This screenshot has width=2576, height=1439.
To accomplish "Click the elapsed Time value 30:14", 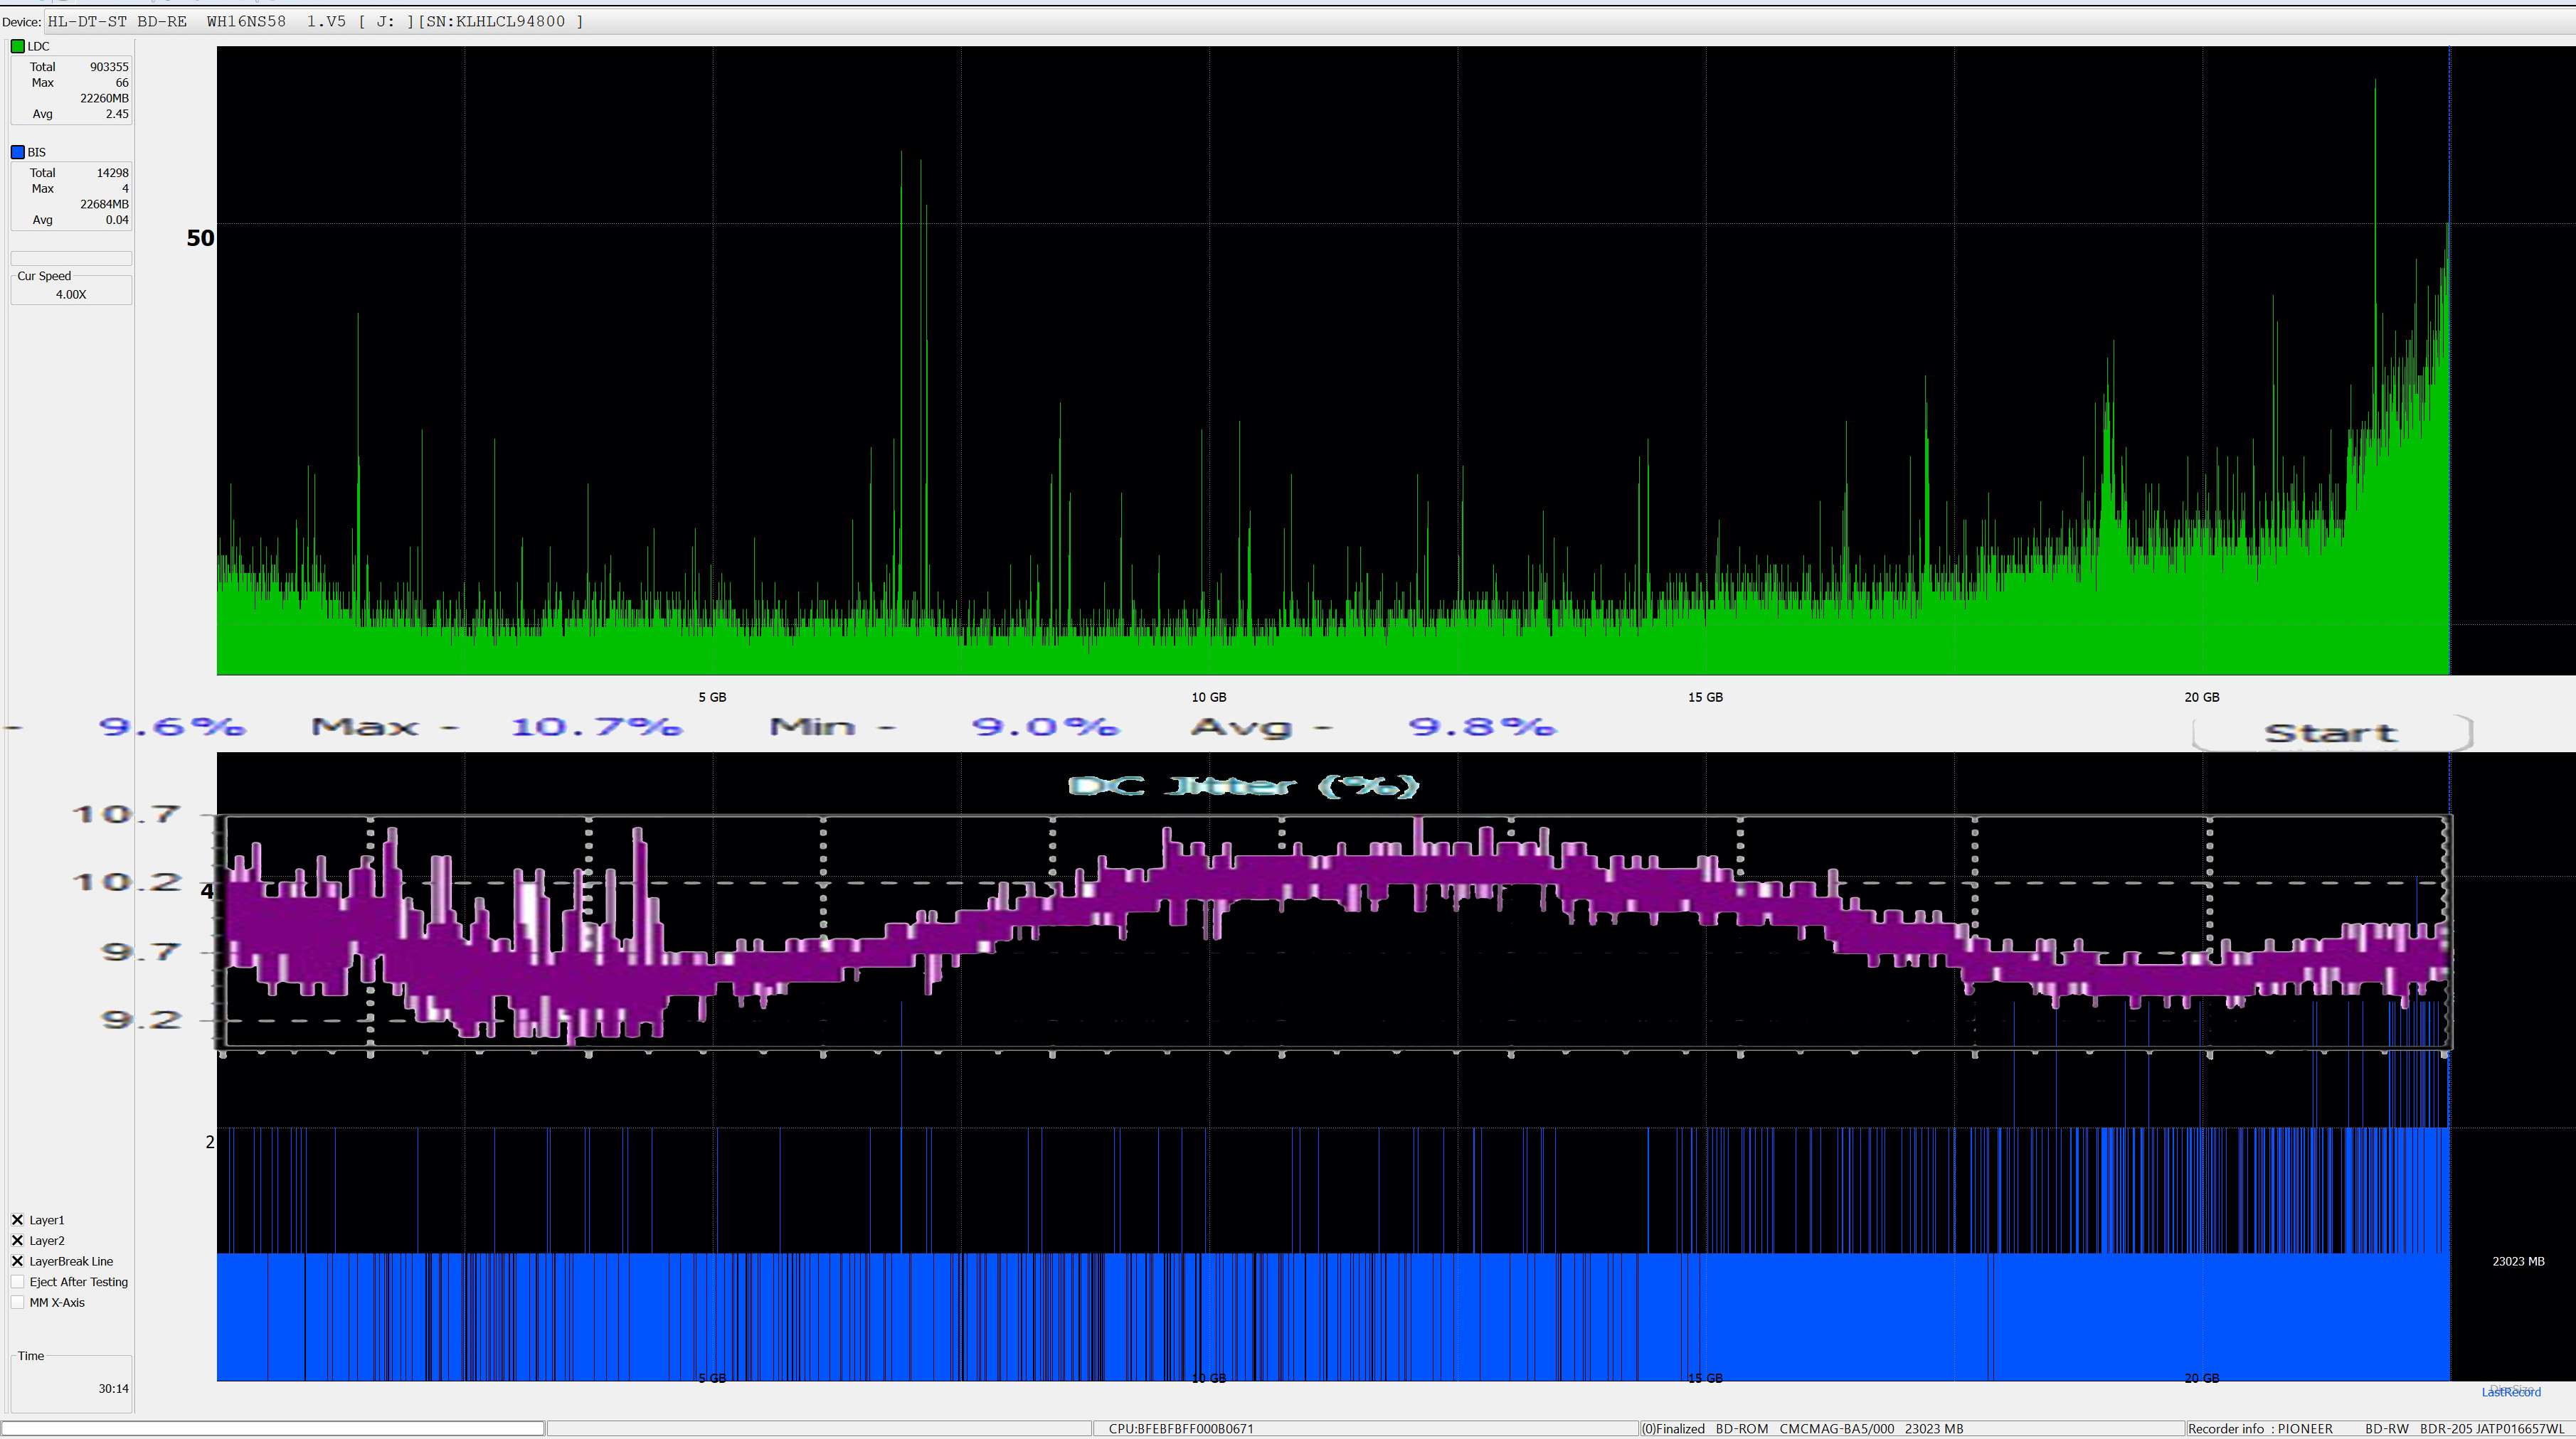I will tap(113, 1389).
